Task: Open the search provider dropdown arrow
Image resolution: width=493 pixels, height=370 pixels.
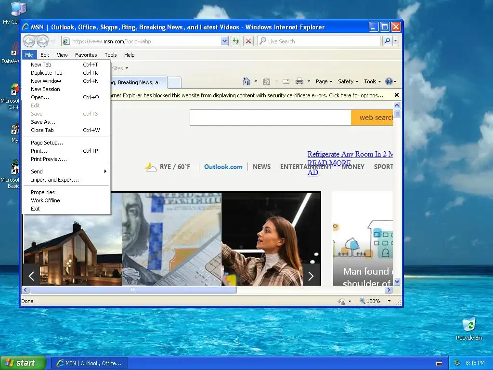Action: click(x=396, y=41)
